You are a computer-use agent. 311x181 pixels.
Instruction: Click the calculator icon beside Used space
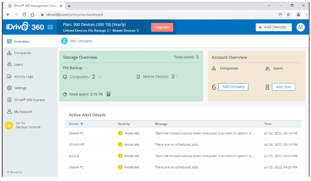point(108,94)
